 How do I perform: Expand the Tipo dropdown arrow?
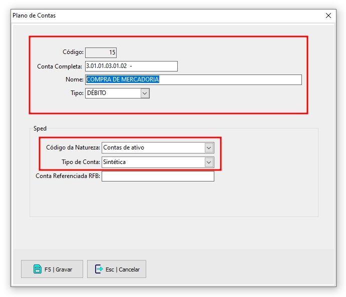click(145, 93)
